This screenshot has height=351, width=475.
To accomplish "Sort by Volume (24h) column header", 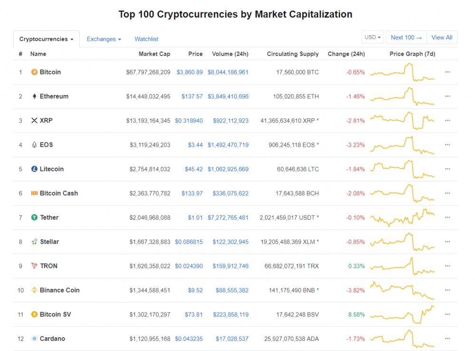I will pyautogui.click(x=230, y=54).
